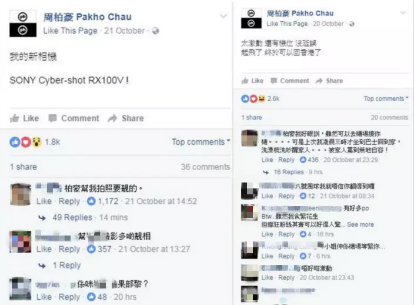This screenshot has width=414, height=305.
Task: Click Comment bubble icon on camera post
Action: point(52,118)
